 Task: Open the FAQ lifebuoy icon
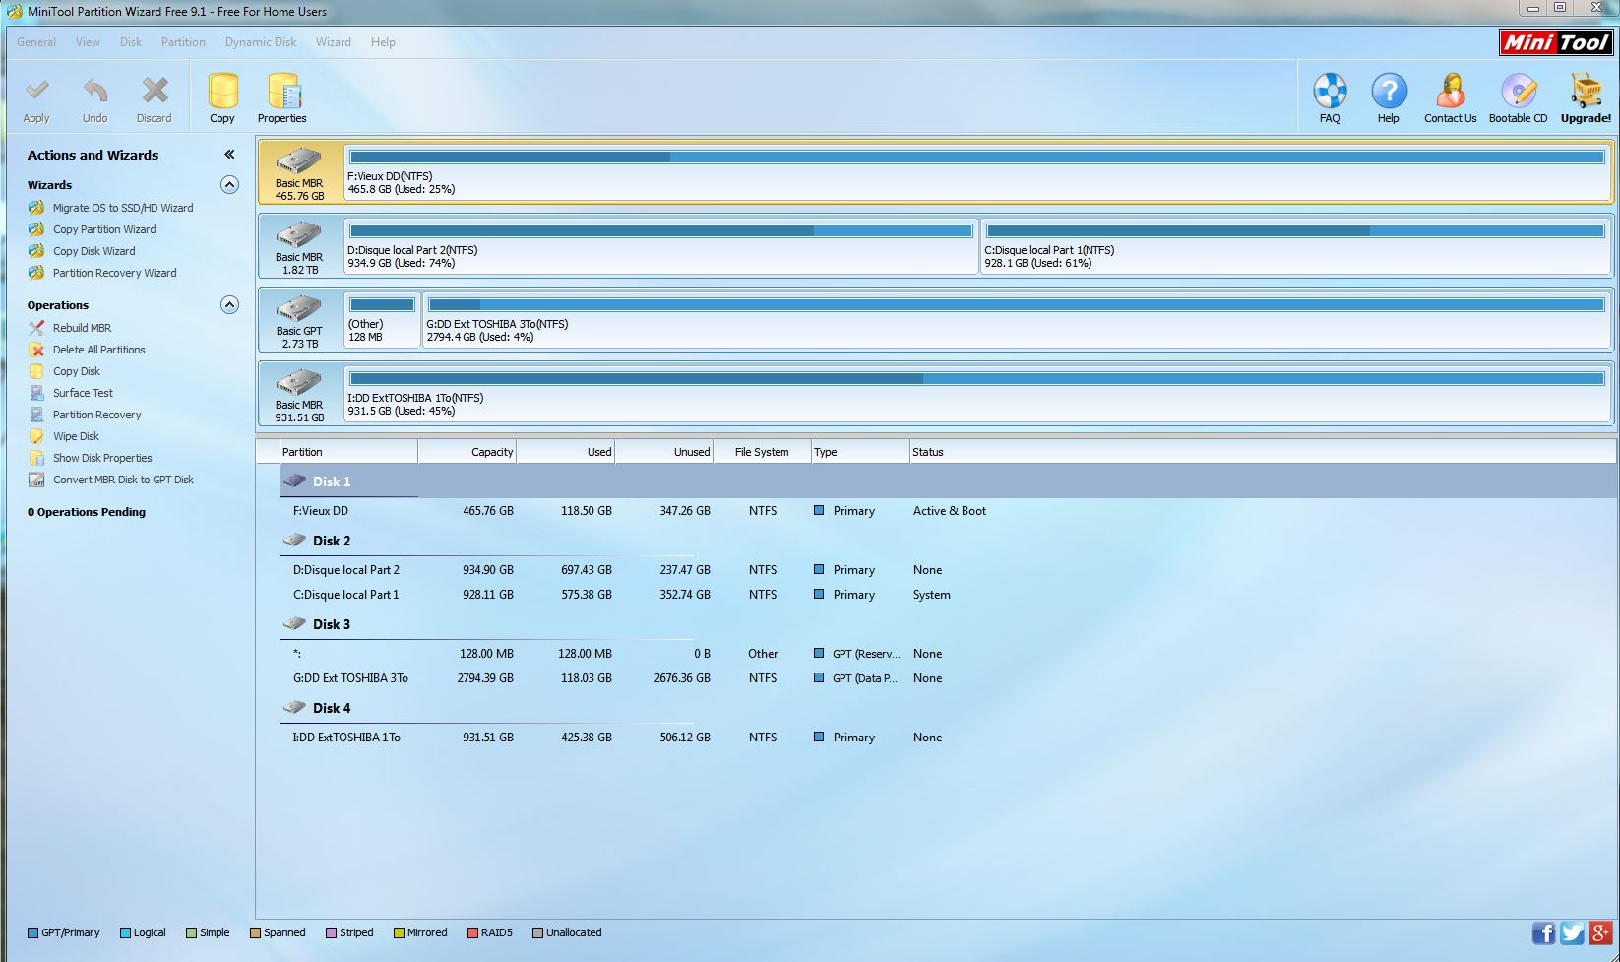(1330, 91)
